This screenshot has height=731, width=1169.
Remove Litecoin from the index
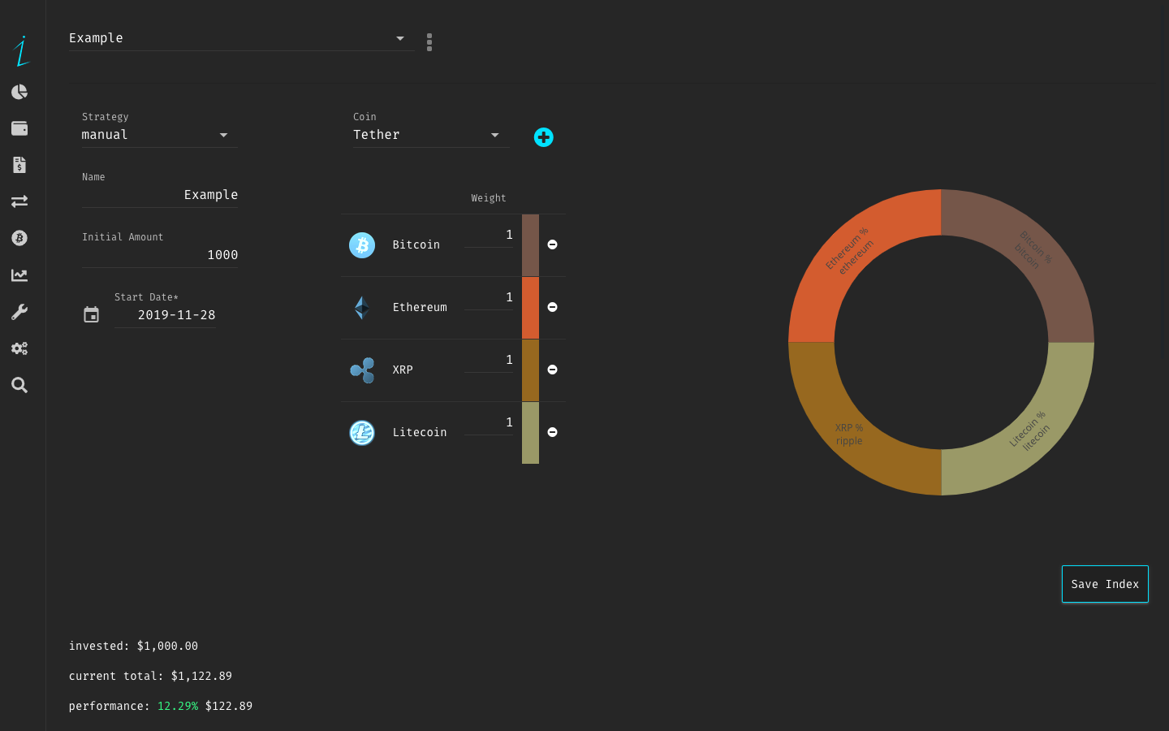(x=552, y=432)
